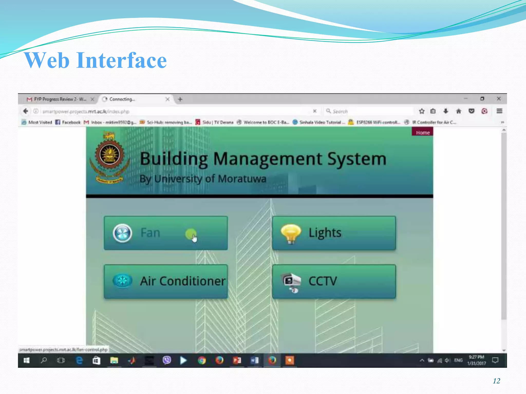The image size is (526, 394).
Task: Launch Microsoft Edge from taskbar
Action: click(x=79, y=360)
